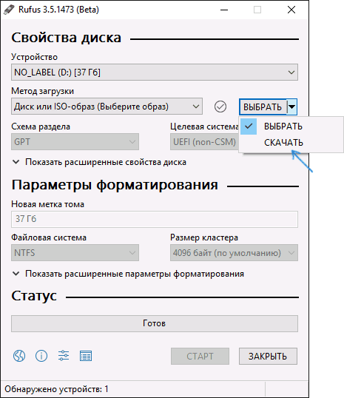344x398 pixels.
Task: Click the arrow beside the ВЫБРАТЬ button
Action: (292, 107)
